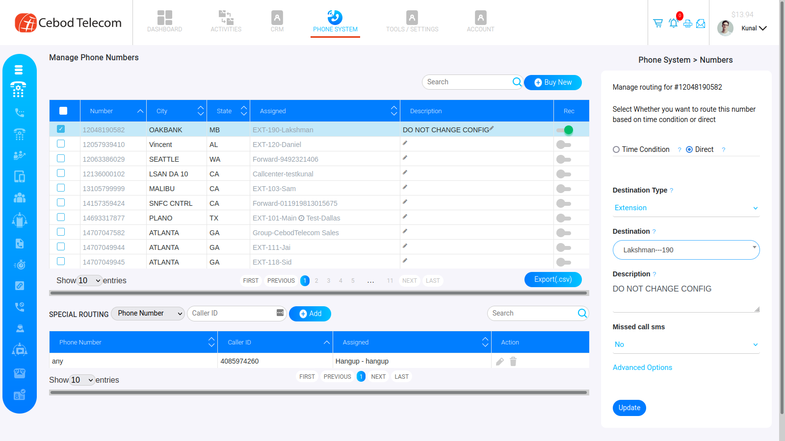Open the stopwatch time condition sidebar icon

coord(19,265)
